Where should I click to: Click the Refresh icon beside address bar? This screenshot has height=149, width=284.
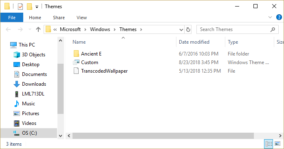pos(188,29)
